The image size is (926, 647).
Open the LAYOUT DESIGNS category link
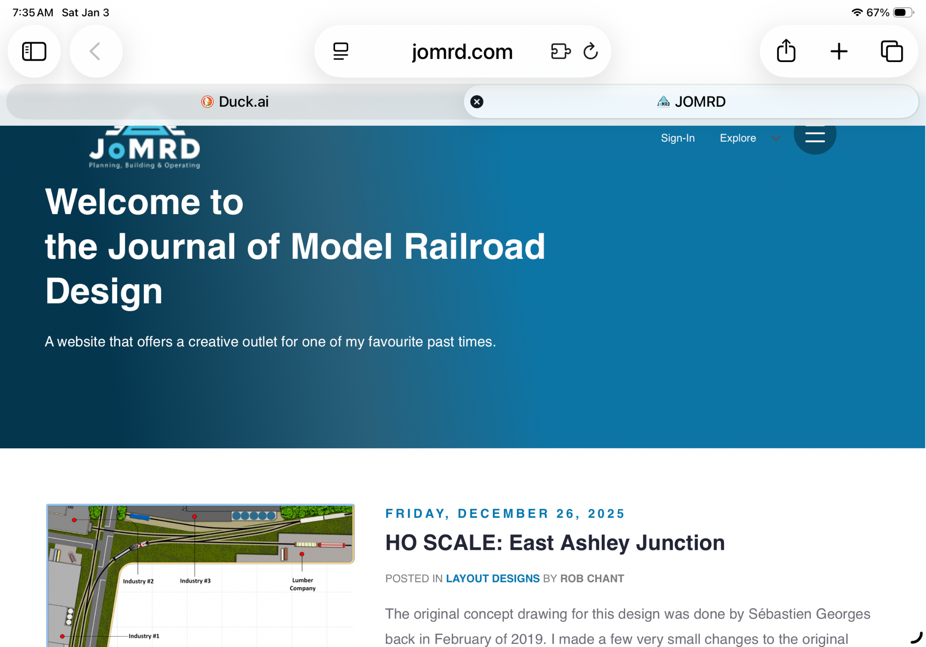click(493, 578)
